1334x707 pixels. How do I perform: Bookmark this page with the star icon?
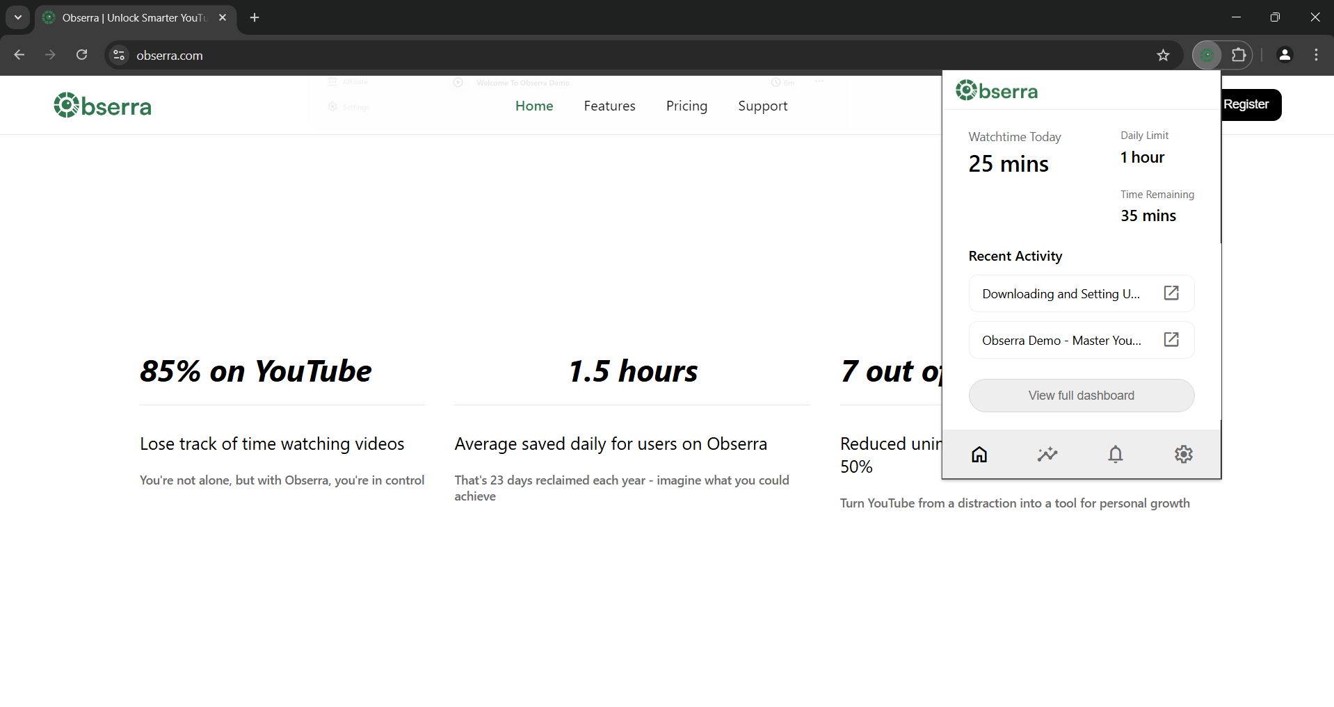tap(1164, 55)
